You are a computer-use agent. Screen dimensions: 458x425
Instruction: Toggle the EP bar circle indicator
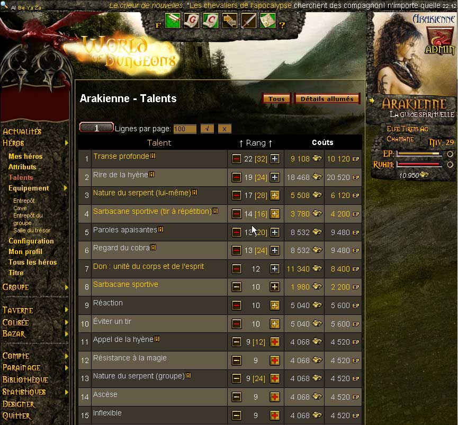point(450,153)
